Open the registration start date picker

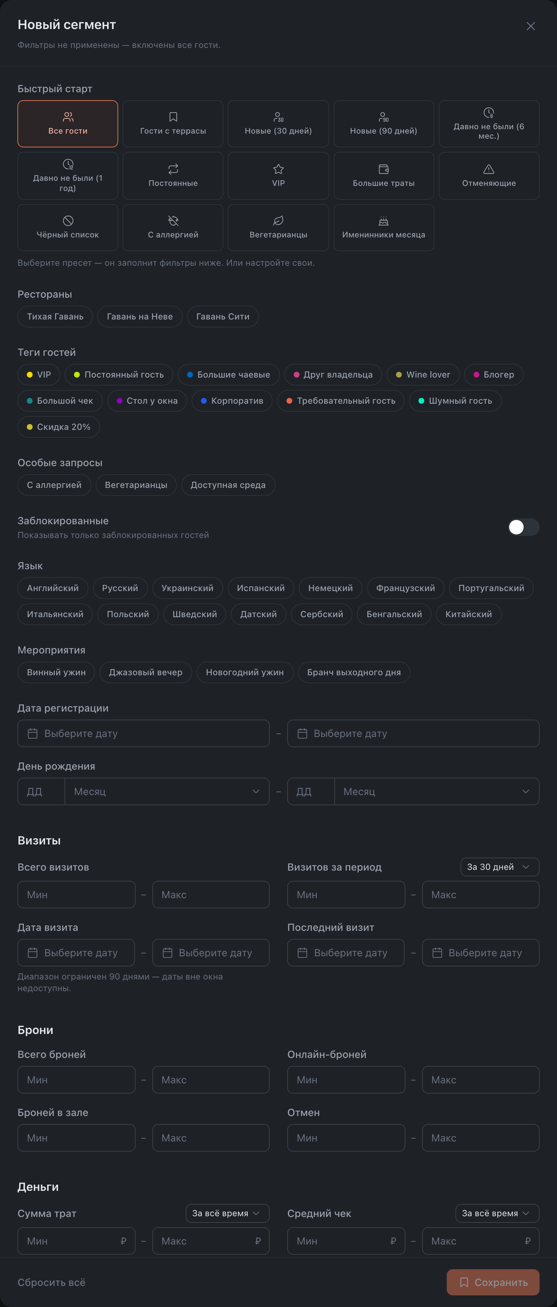click(x=144, y=734)
